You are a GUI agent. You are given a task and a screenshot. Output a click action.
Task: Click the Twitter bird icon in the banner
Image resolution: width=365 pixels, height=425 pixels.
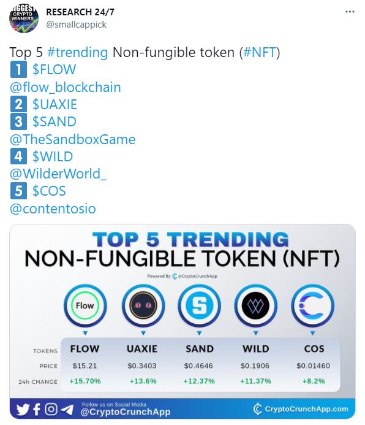[x=23, y=409]
